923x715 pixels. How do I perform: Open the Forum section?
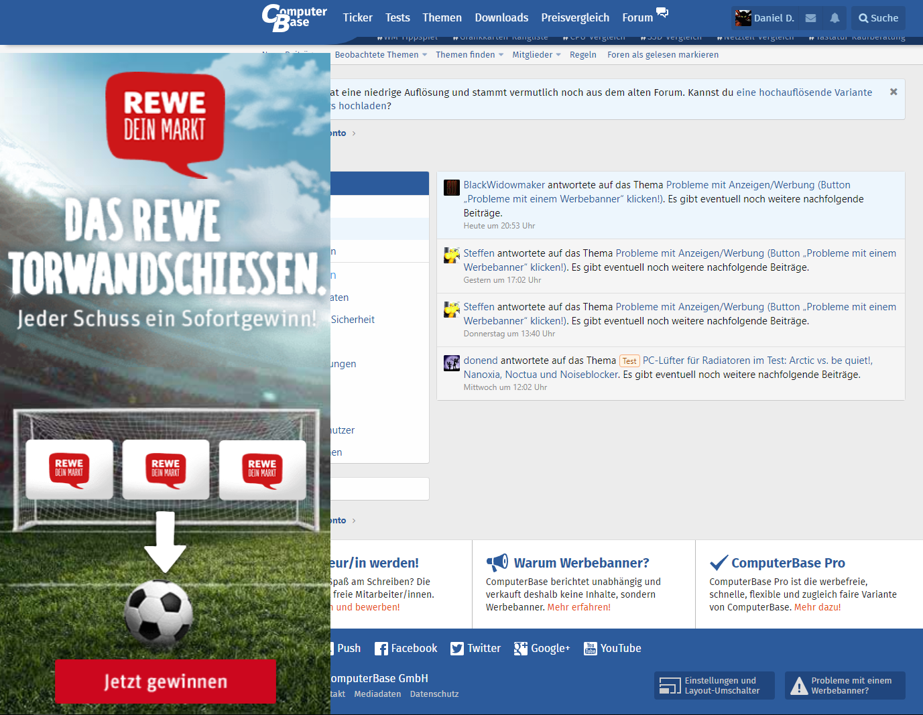[x=637, y=18]
